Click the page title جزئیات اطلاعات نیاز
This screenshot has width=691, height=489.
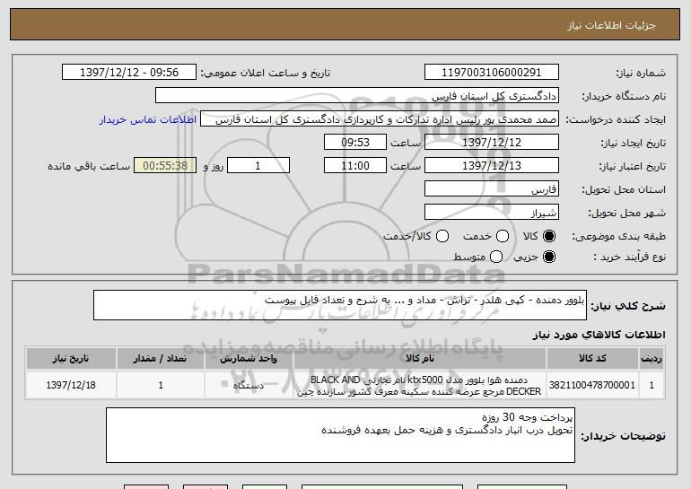(x=611, y=25)
